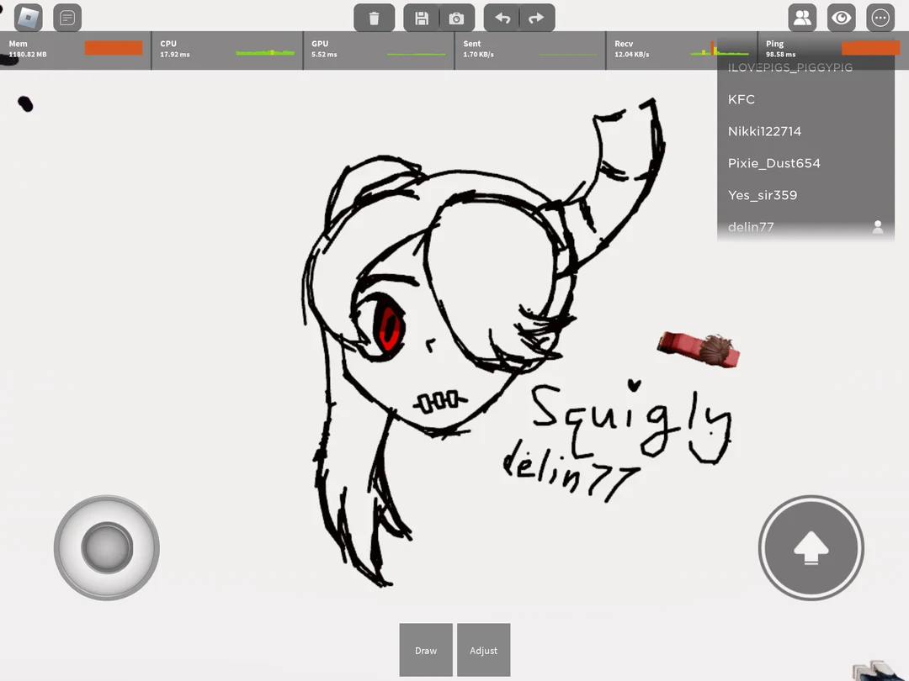The height and width of the screenshot is (681, 909).
Task: Open the more options ellipsis icon
Action: [x=880, y=17]
